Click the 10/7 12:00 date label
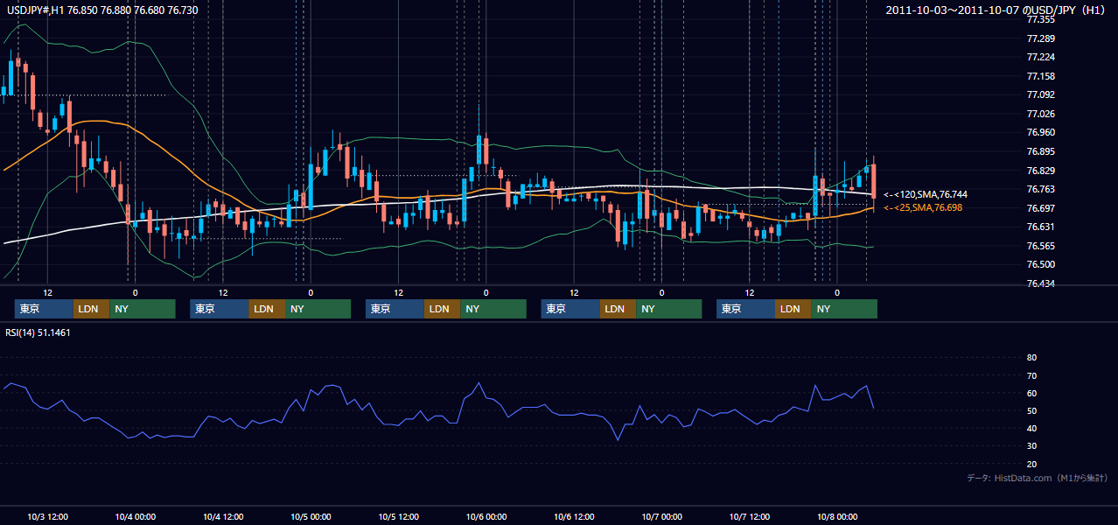Image resolution: width=1118 pixels, height=525 pixels. [750, 516]
